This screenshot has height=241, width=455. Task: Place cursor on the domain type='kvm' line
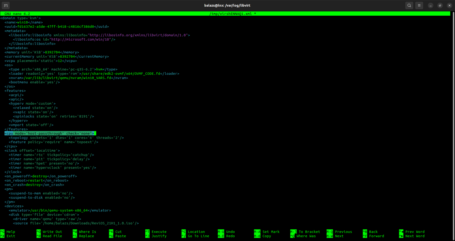(21, 18)
